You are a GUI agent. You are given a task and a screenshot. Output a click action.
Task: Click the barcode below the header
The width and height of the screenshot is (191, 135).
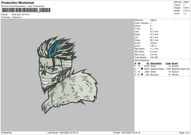26,10
